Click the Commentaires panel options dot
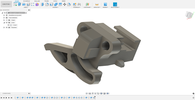 [29, 94]
